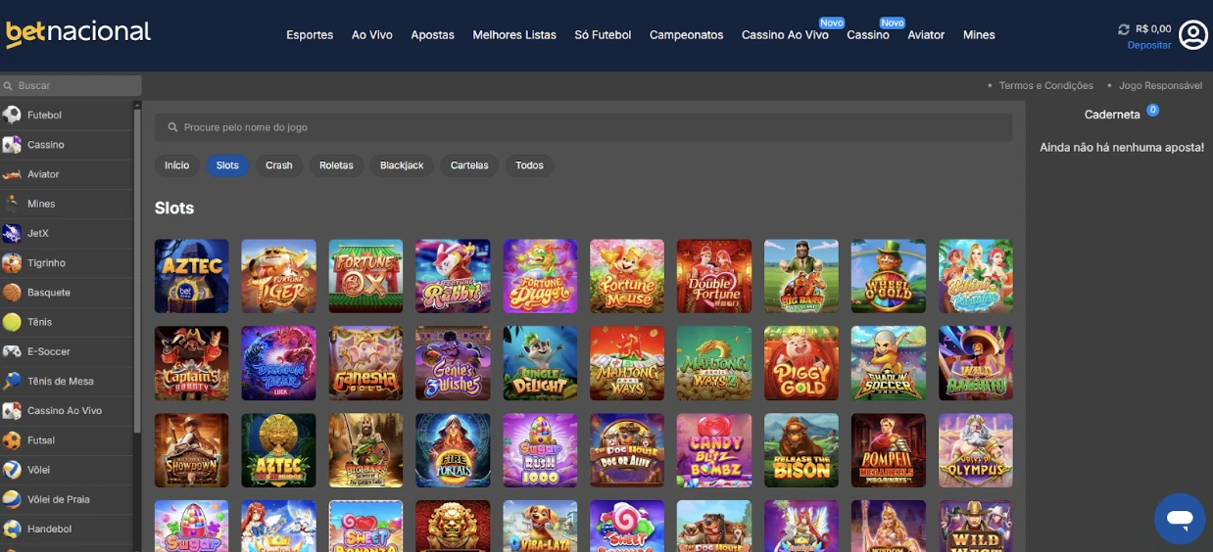The image size is (1213, 552).
Task: Click the Cassino Ao Vivo sidebar icon
Action: [x=12, y=410]
